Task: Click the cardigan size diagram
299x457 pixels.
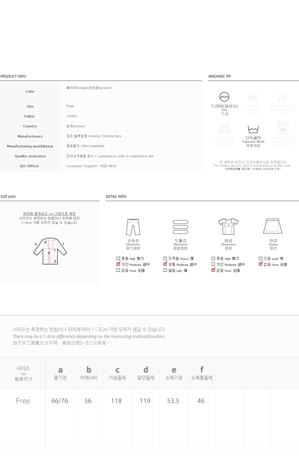Action: tap(50, 251)
